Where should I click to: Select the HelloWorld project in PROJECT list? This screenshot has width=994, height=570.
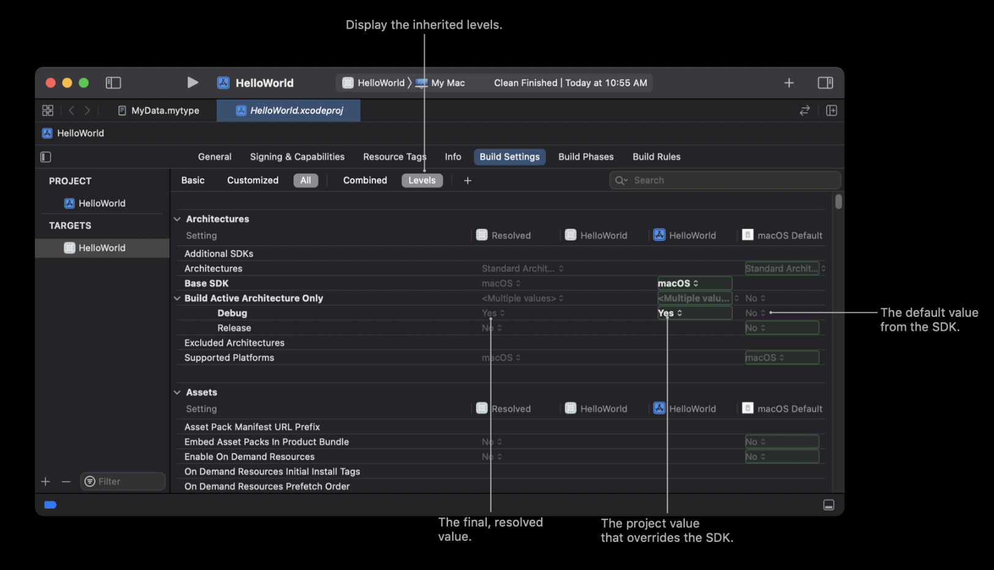[x=102, y=203]
